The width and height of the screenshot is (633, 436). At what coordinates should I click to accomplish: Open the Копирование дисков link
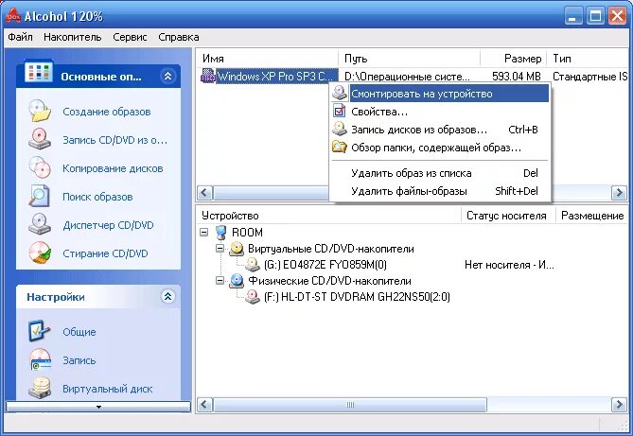113,168
